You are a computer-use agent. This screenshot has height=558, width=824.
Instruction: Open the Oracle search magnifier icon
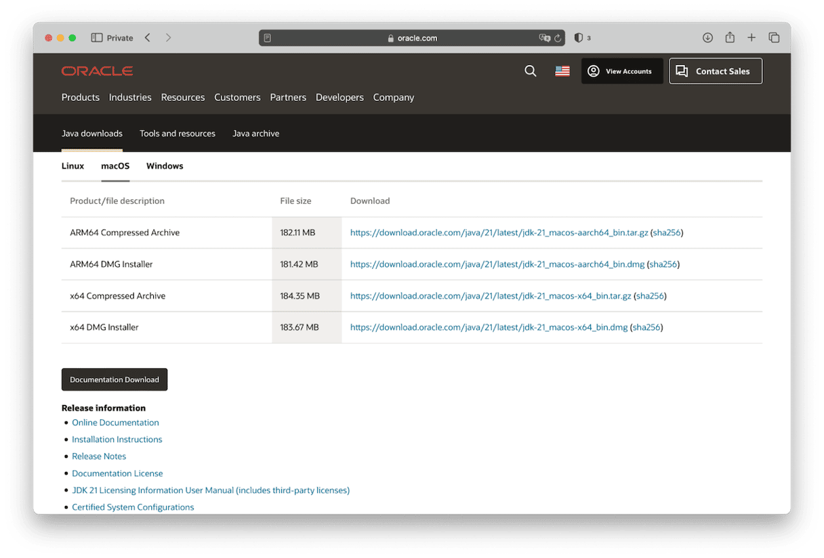(x=531, y=70)
